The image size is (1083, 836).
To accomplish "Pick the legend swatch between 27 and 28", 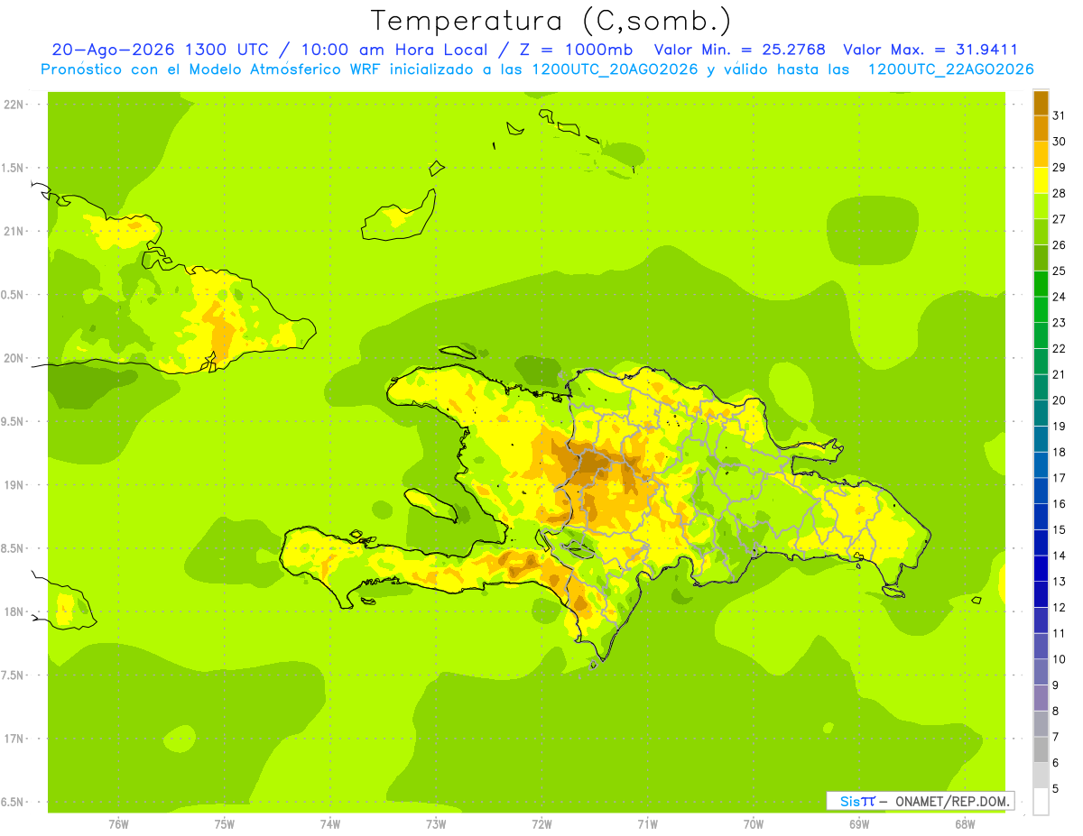I will [x=1041, y=207].
